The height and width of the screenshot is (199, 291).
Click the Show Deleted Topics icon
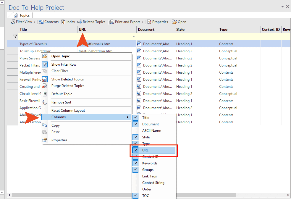click(x=45, y=79)
